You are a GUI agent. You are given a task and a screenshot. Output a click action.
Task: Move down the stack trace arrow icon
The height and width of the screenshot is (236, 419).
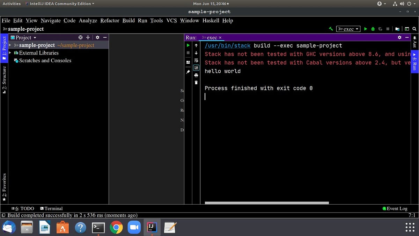196,53
